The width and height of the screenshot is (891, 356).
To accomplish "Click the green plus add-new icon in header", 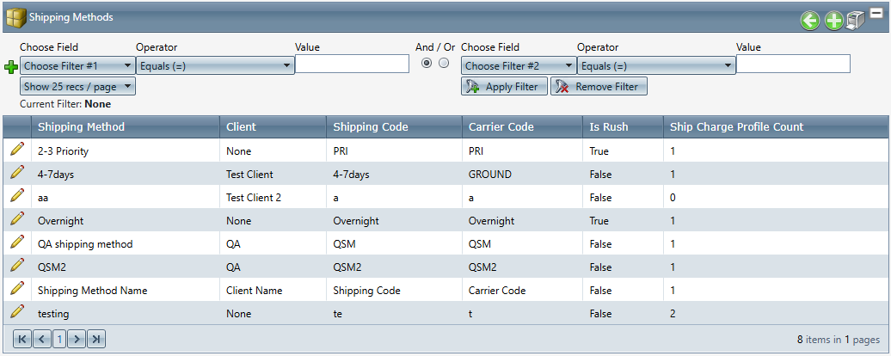I will coord(833,21).
